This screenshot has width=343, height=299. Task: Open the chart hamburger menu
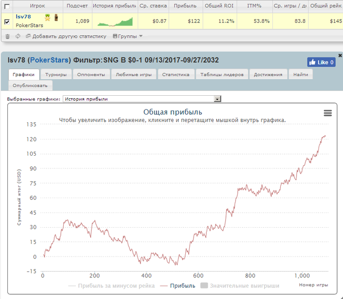[x=328, y=113]
